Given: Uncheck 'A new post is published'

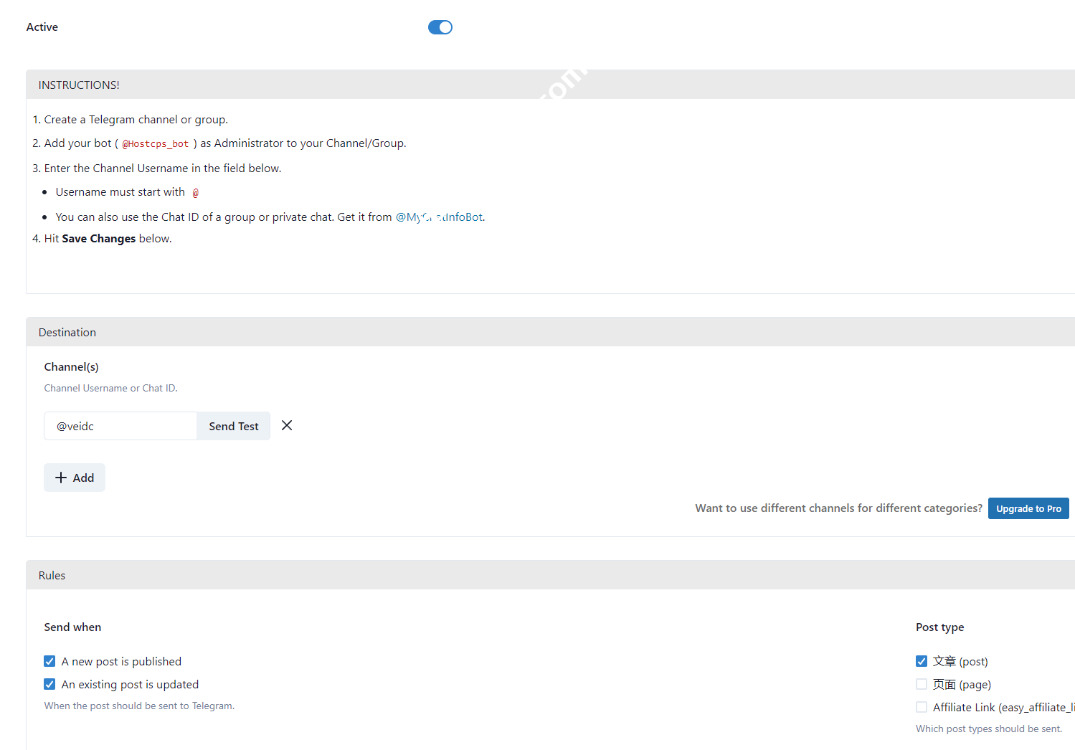Looking at the screenshot, I should [x=49, y=661].
